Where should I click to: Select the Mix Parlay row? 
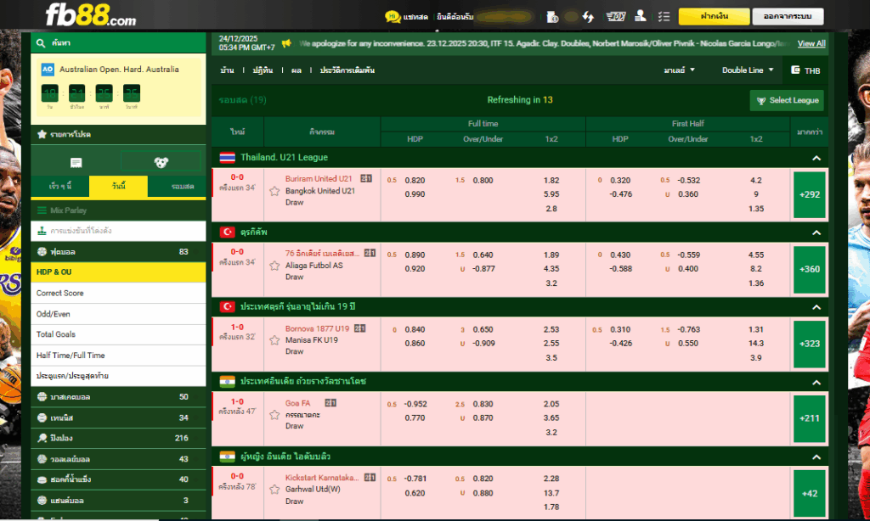coord(118,210)
